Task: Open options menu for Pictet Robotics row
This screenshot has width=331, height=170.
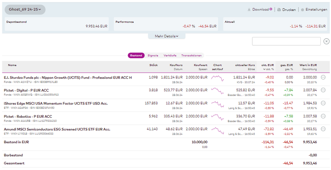Action: tap(323, 116)
